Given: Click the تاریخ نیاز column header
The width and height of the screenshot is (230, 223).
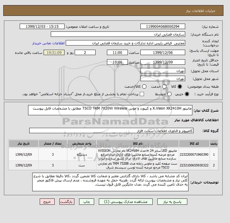Looking at the screenshot, I should pos(24,143).
